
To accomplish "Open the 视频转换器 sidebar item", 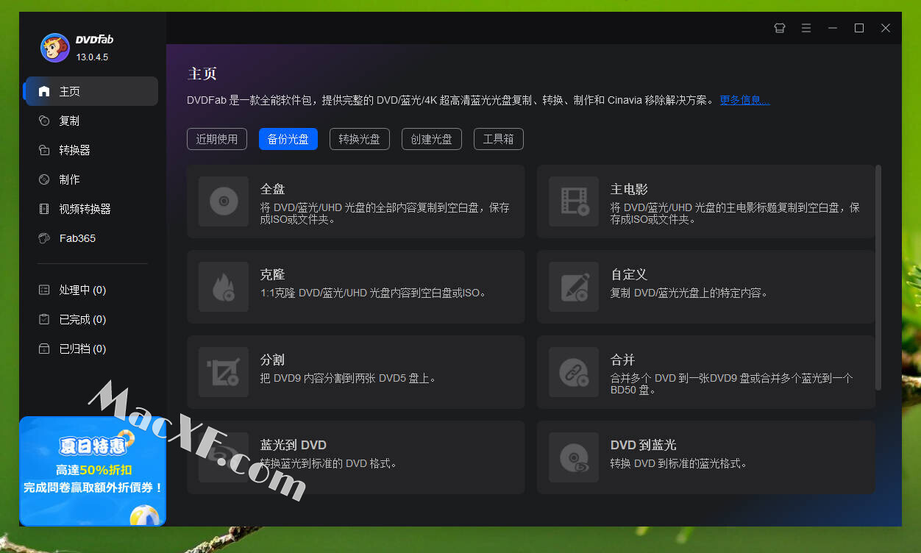I will coord(90,209).
